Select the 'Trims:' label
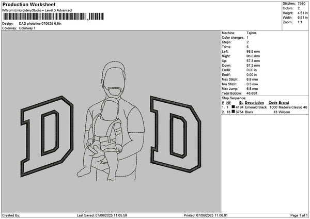Screen dimensions: 310x219 226,47
